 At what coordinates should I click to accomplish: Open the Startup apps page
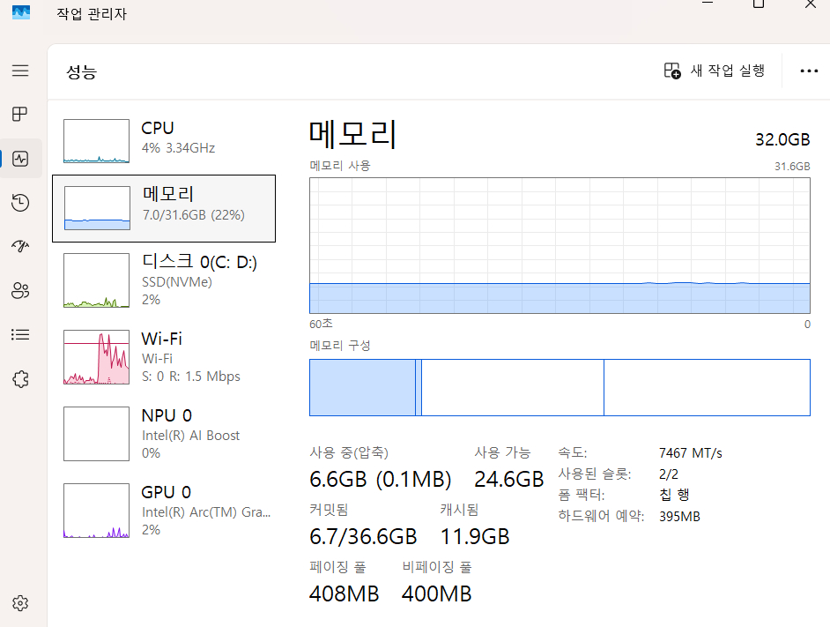[x=20, y=247]
